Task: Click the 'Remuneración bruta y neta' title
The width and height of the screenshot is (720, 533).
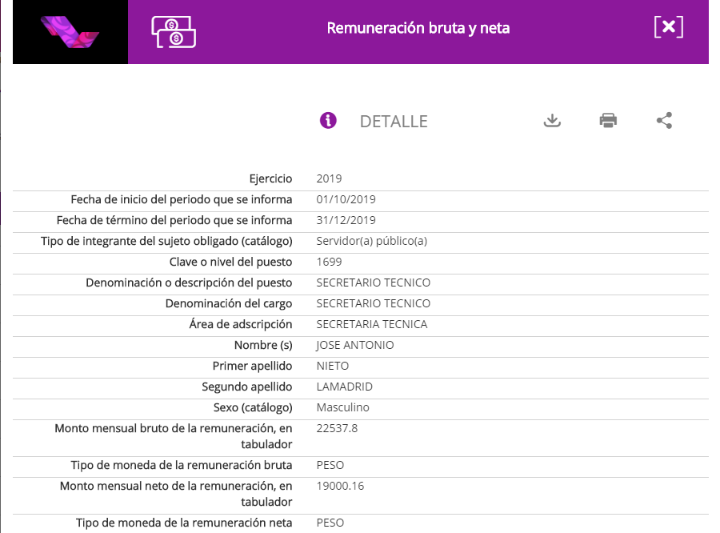Action: (x=418, y=28)
